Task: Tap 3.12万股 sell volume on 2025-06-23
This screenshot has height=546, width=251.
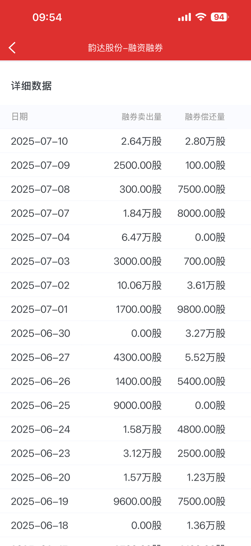Action: tap(142, 453)
